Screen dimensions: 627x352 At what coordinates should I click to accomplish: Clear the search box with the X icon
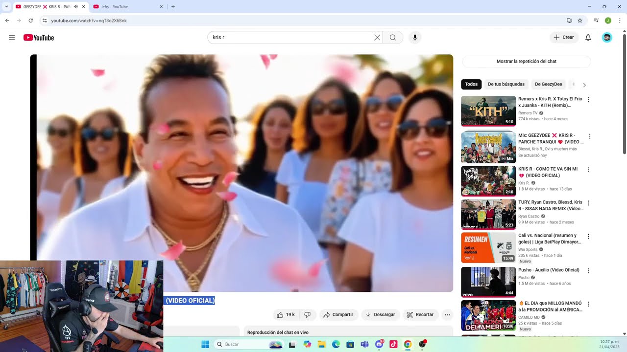[377, 38]
